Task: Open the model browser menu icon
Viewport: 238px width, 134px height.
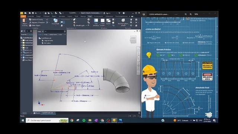Action: (x=31, y=31)
